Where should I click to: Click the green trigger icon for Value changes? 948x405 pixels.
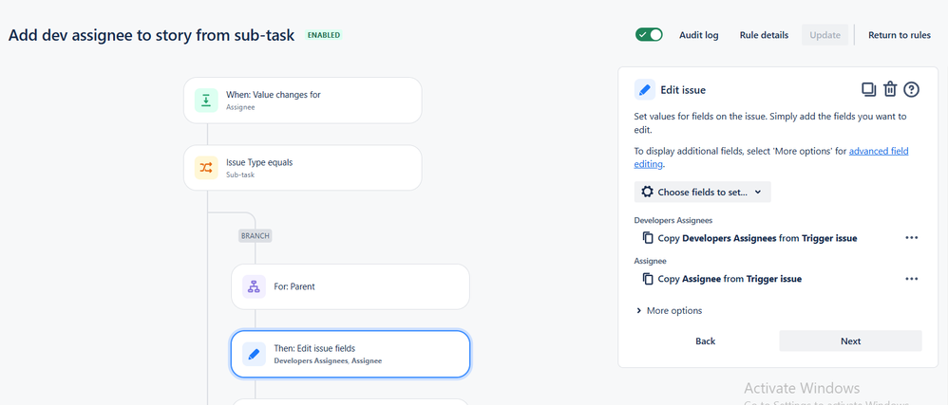[206, 101]
